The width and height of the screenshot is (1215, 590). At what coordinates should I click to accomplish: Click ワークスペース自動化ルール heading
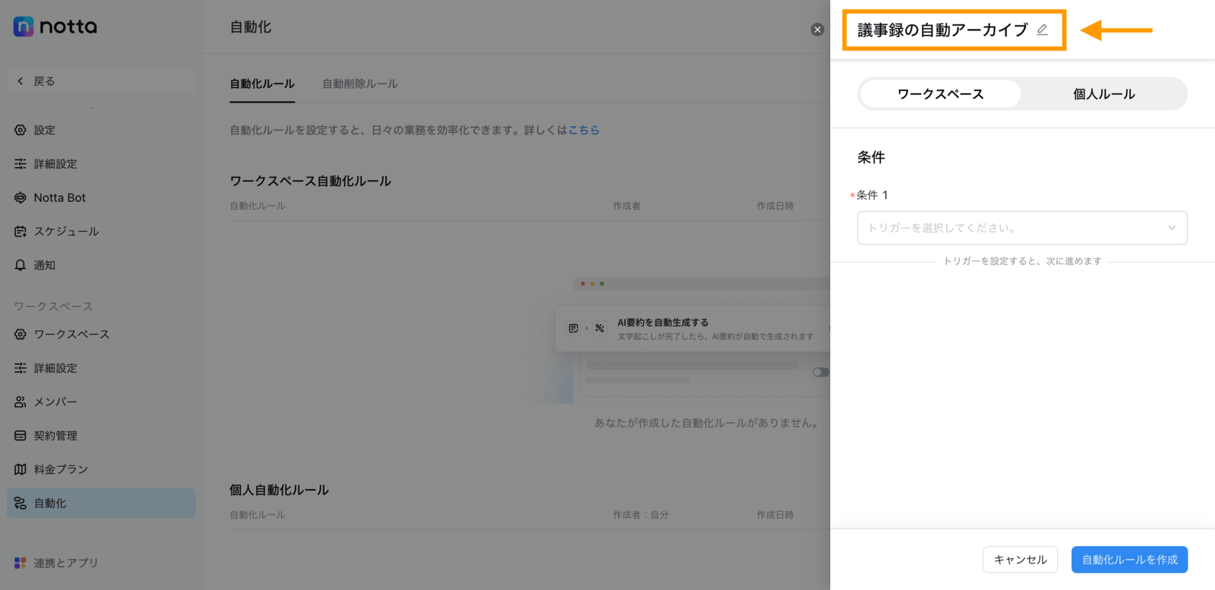coord(311,181)
